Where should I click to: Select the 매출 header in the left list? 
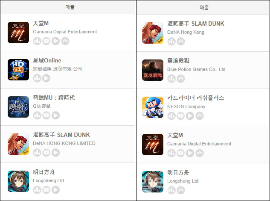pos(70,7)
